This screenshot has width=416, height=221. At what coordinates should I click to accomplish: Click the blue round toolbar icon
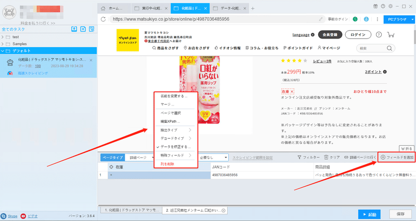coord(366,19)
